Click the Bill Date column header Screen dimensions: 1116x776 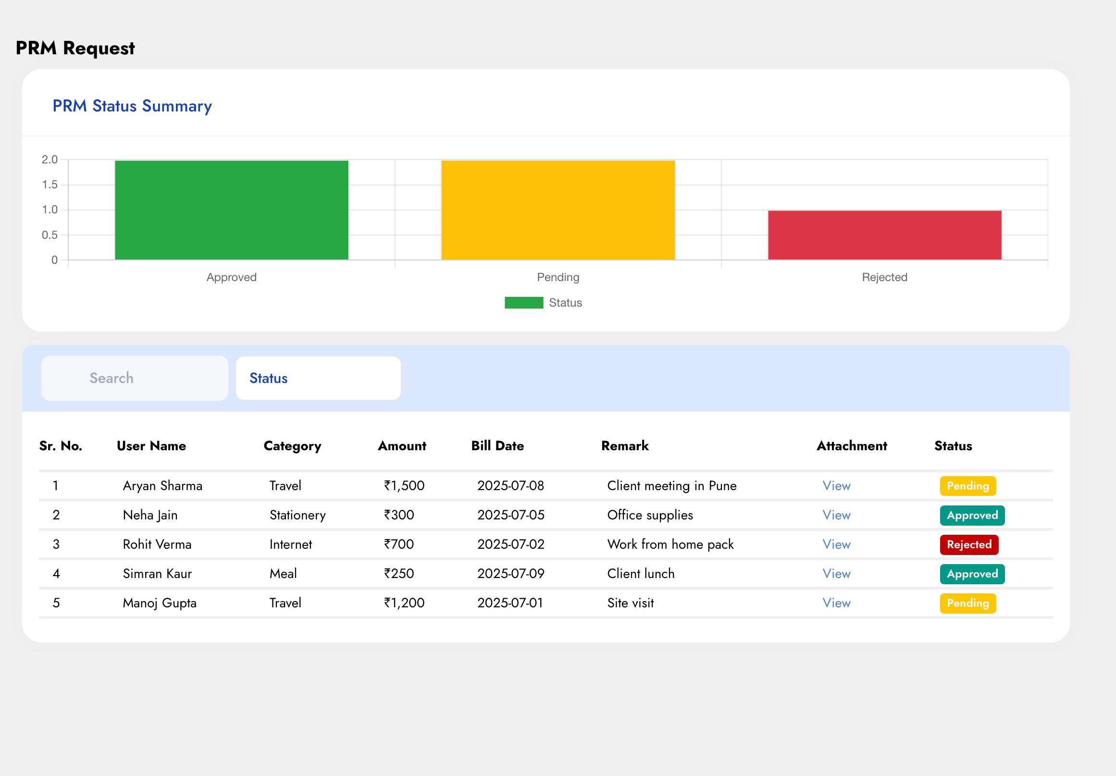pos(497,446)
